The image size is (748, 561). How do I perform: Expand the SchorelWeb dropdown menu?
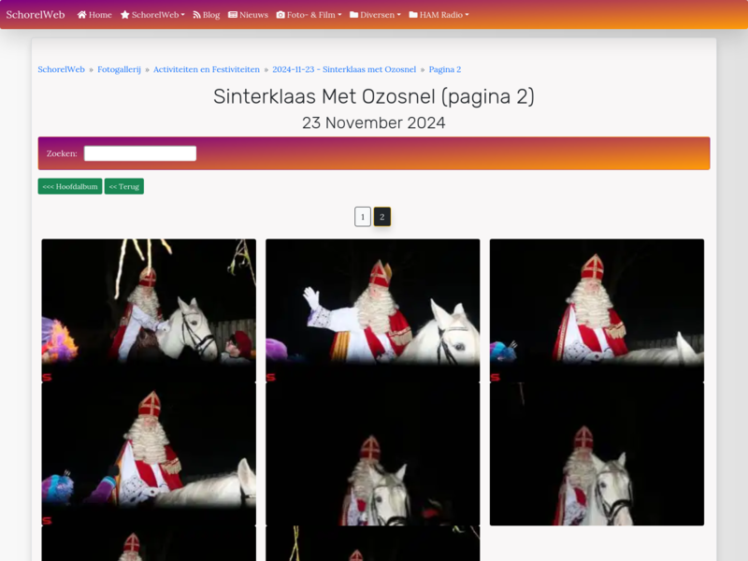152,15
